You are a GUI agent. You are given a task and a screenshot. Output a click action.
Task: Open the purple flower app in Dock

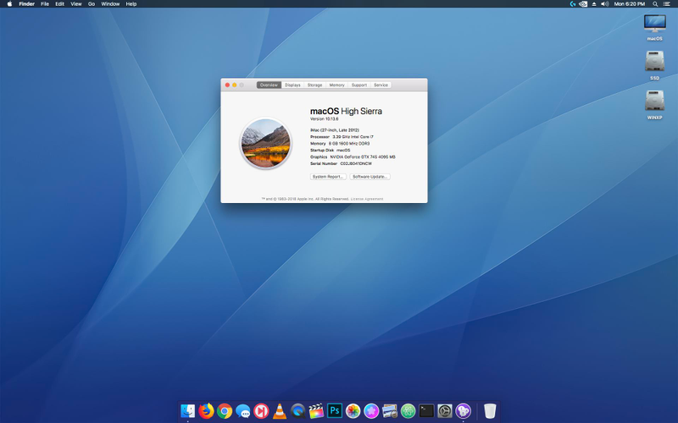[371, 411]
